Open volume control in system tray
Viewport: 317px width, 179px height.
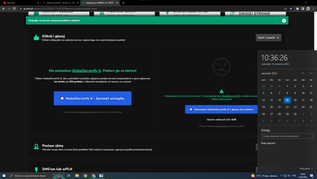(x=289, y=176)
